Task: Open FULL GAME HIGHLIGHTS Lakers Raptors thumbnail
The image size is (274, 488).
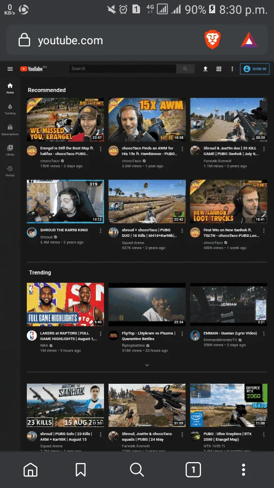Action: [65, 304]
